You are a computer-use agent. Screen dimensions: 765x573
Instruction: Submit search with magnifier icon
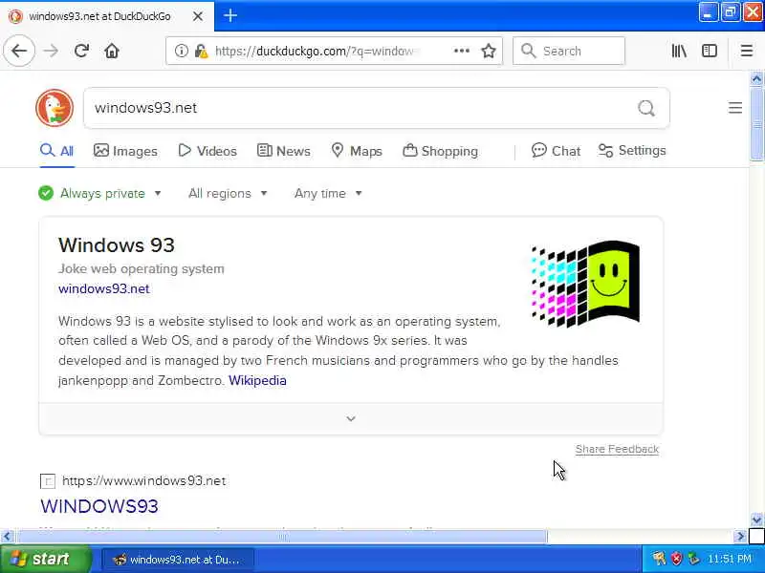(x=646, y=108)
